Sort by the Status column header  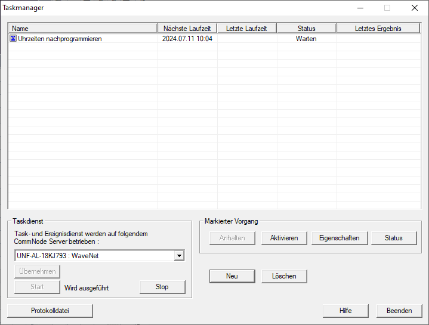(306, 28)
